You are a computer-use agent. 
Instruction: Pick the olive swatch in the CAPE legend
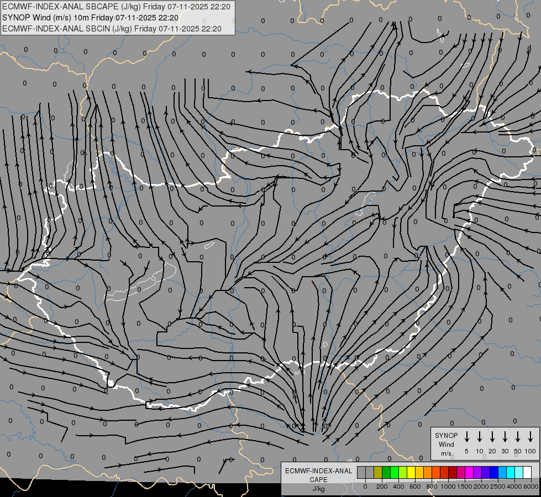point(378,472)
